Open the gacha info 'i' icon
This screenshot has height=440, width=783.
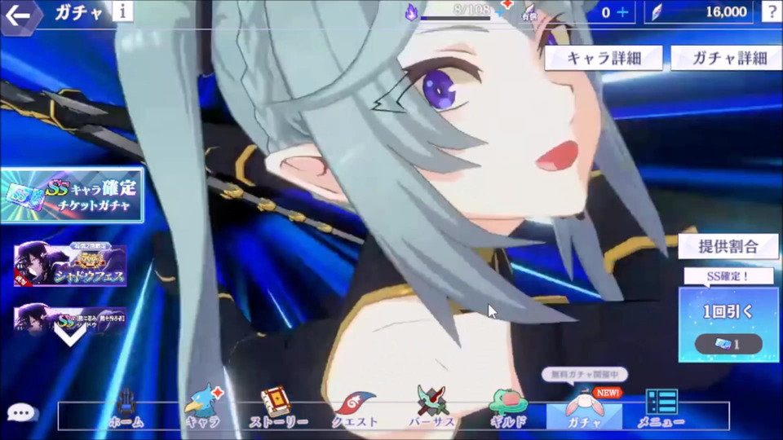pos(122,11)
